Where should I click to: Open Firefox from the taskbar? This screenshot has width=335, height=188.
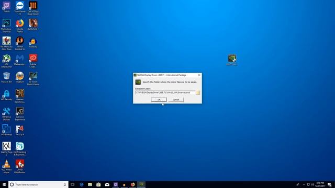coord(132,184)
